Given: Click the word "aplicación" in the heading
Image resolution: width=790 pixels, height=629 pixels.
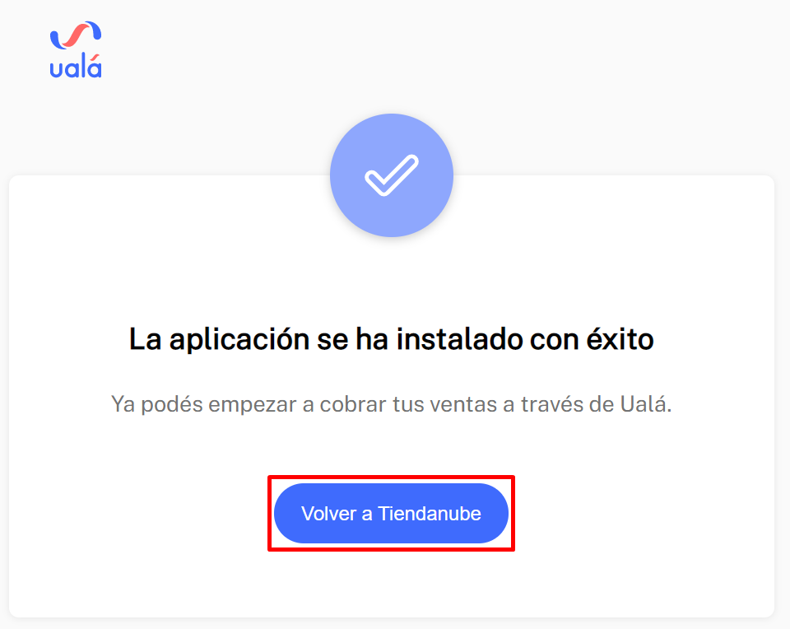Looking at the screenshot, I should (239, 340).
